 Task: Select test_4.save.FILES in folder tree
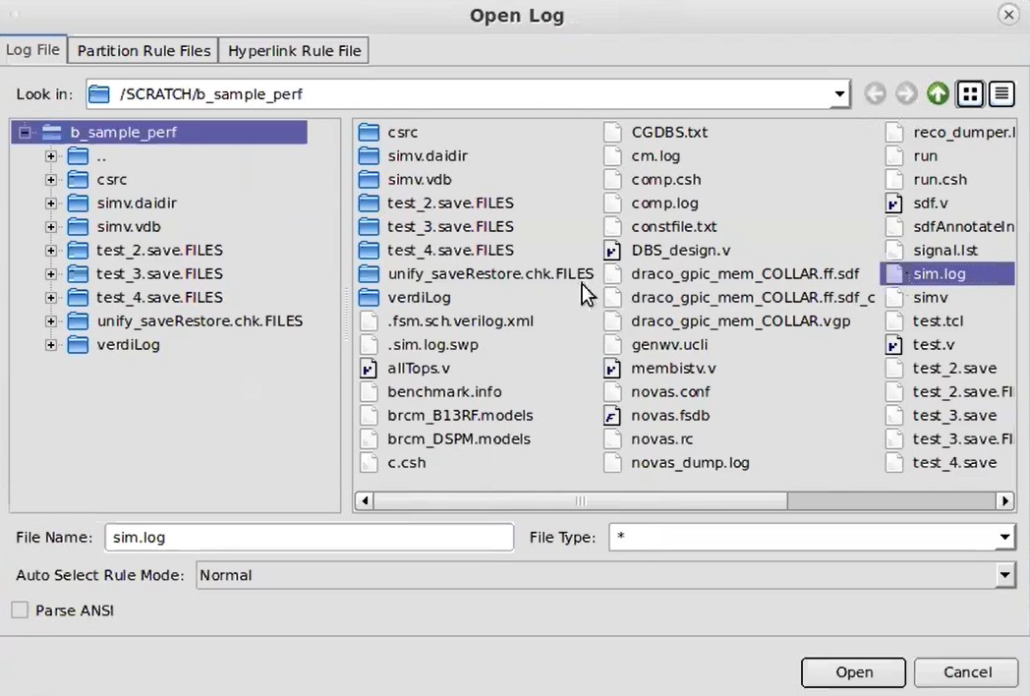point(145,298)
